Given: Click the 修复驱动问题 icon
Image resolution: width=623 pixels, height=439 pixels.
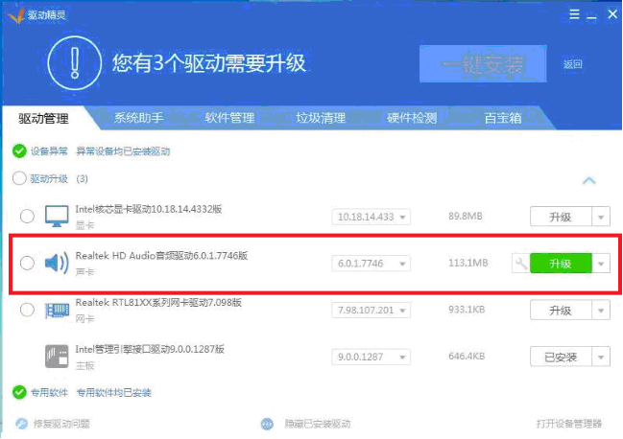Looking at the screenshot, I should pyautogui.click(x=21, y=424).
